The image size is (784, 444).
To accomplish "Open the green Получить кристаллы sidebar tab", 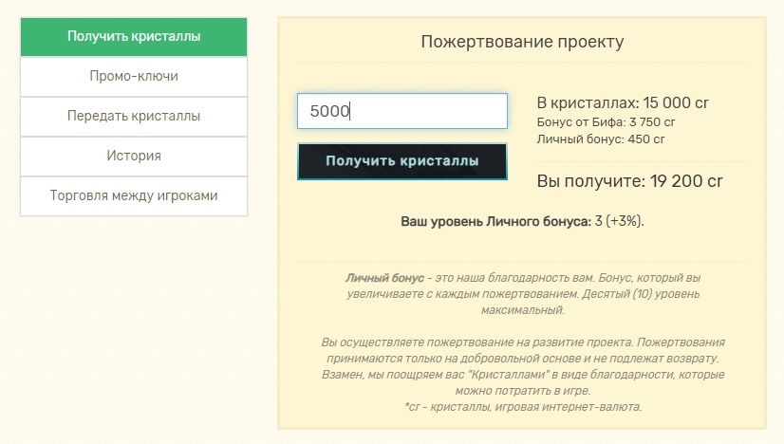I will click(x=134, y=36).
